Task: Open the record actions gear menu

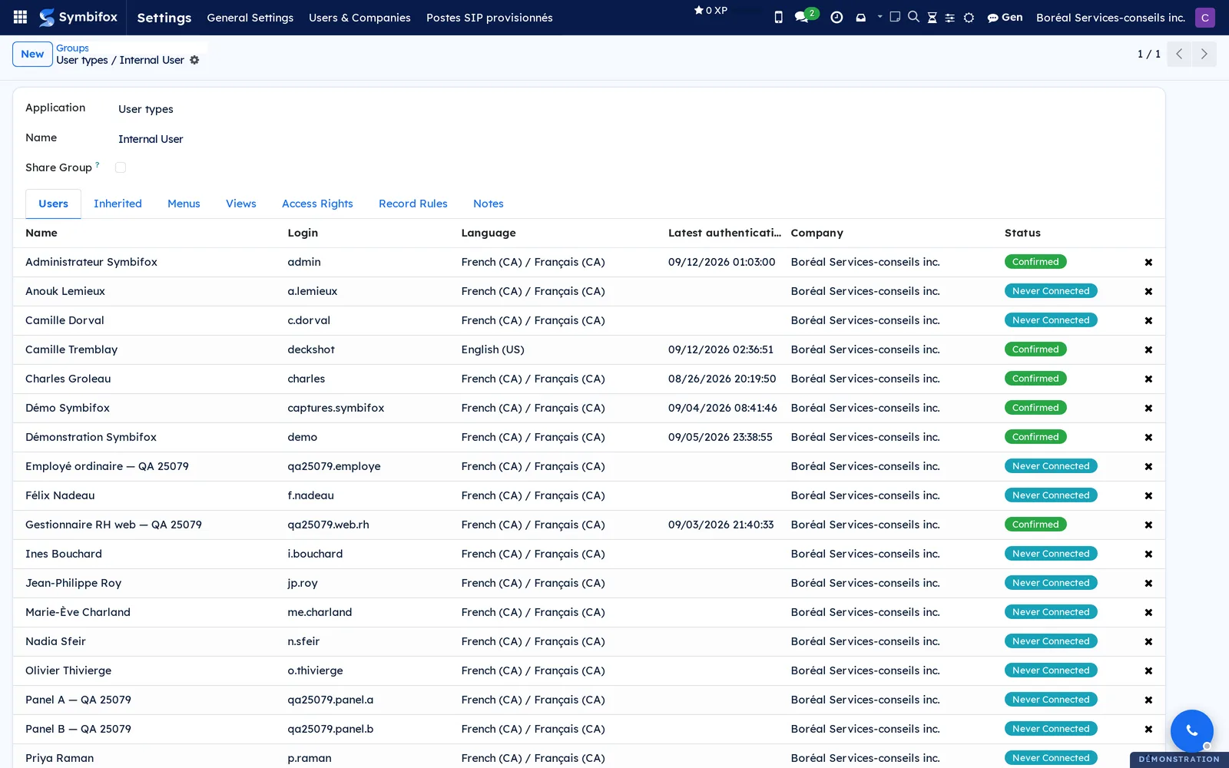Action: (x=194, y=60)
